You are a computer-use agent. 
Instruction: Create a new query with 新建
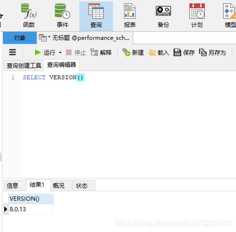tap(133, 52)
